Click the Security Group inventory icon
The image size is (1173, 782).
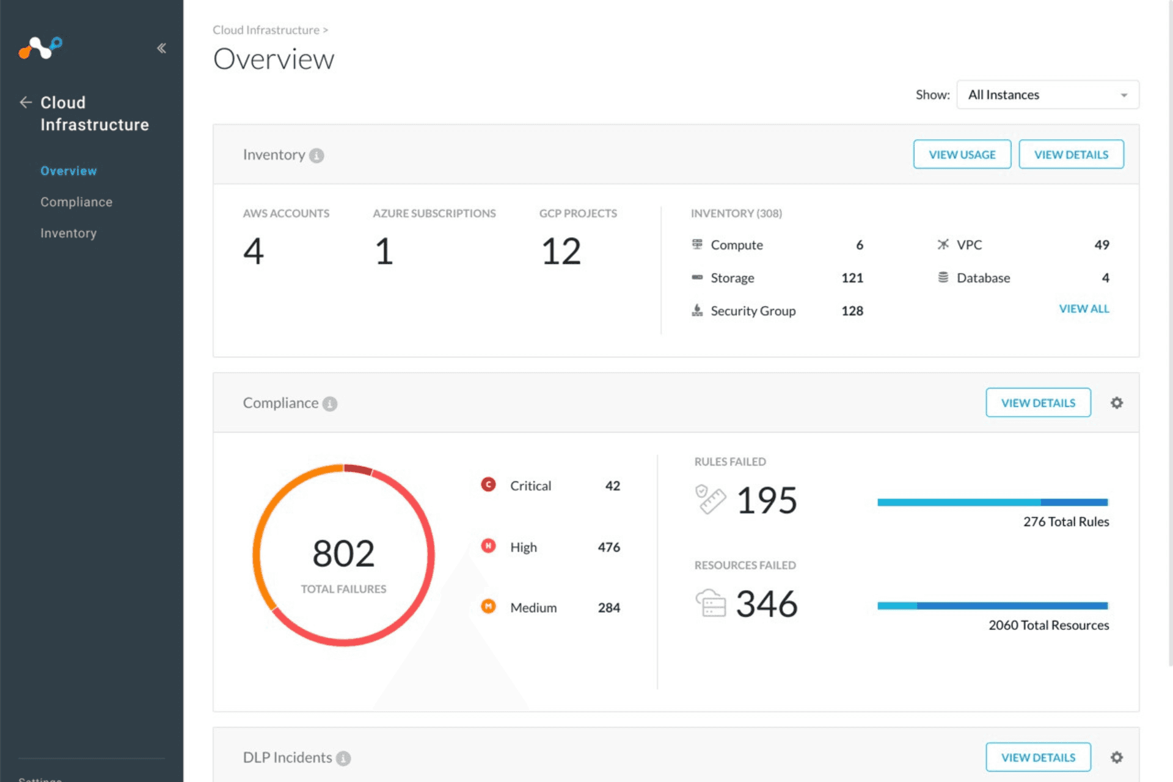tap(697, 310)
